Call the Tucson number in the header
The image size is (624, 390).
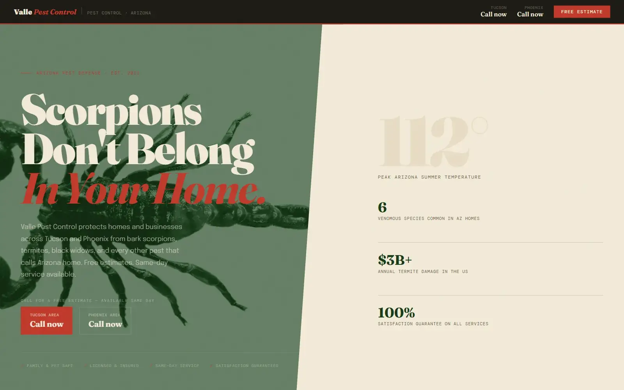pyautogui.click(x=493, y=12)
